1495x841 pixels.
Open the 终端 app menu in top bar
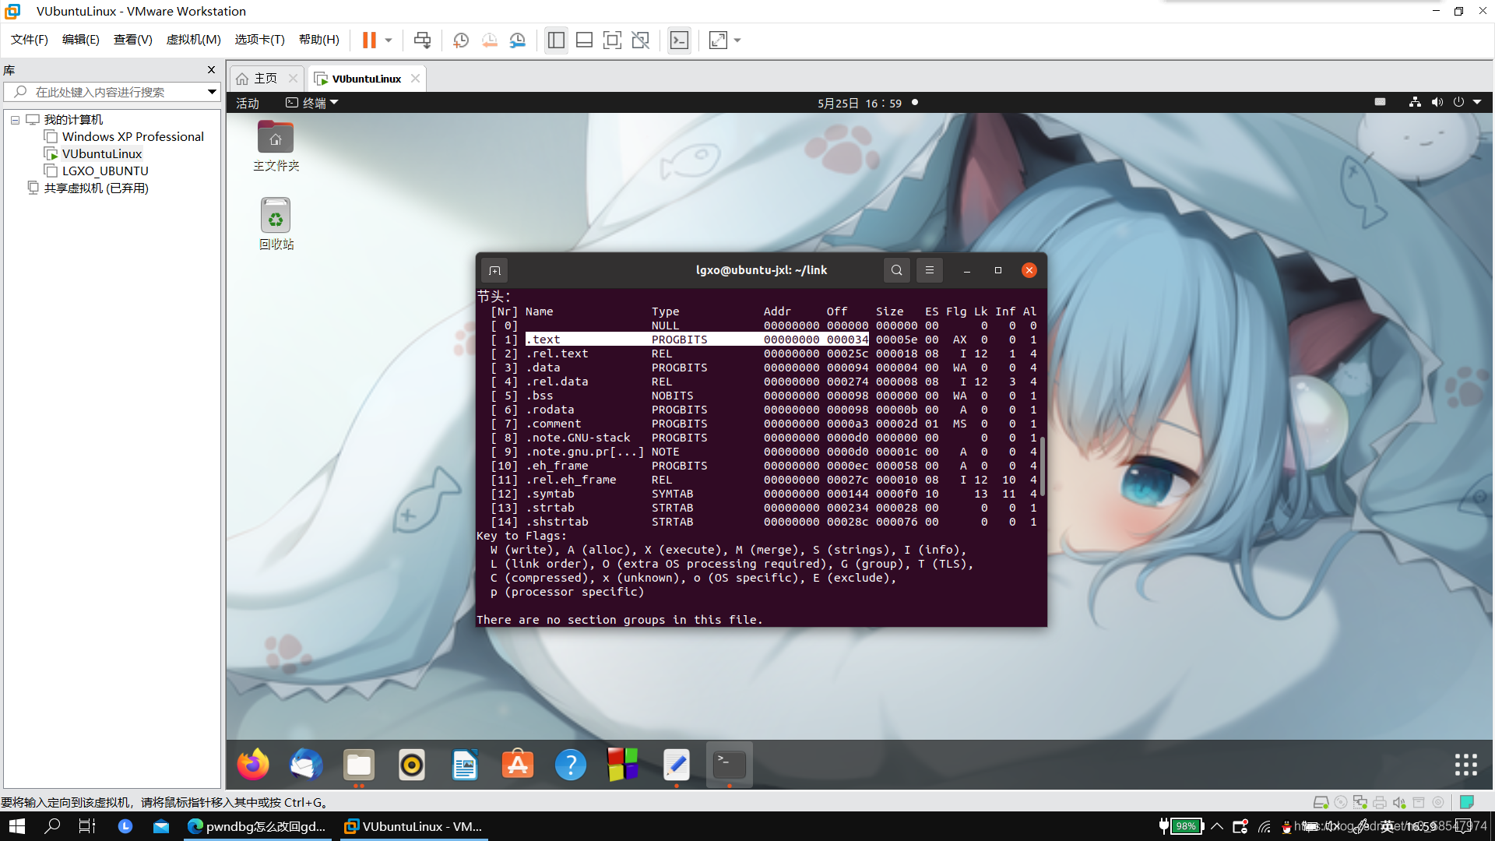point(312,103)
